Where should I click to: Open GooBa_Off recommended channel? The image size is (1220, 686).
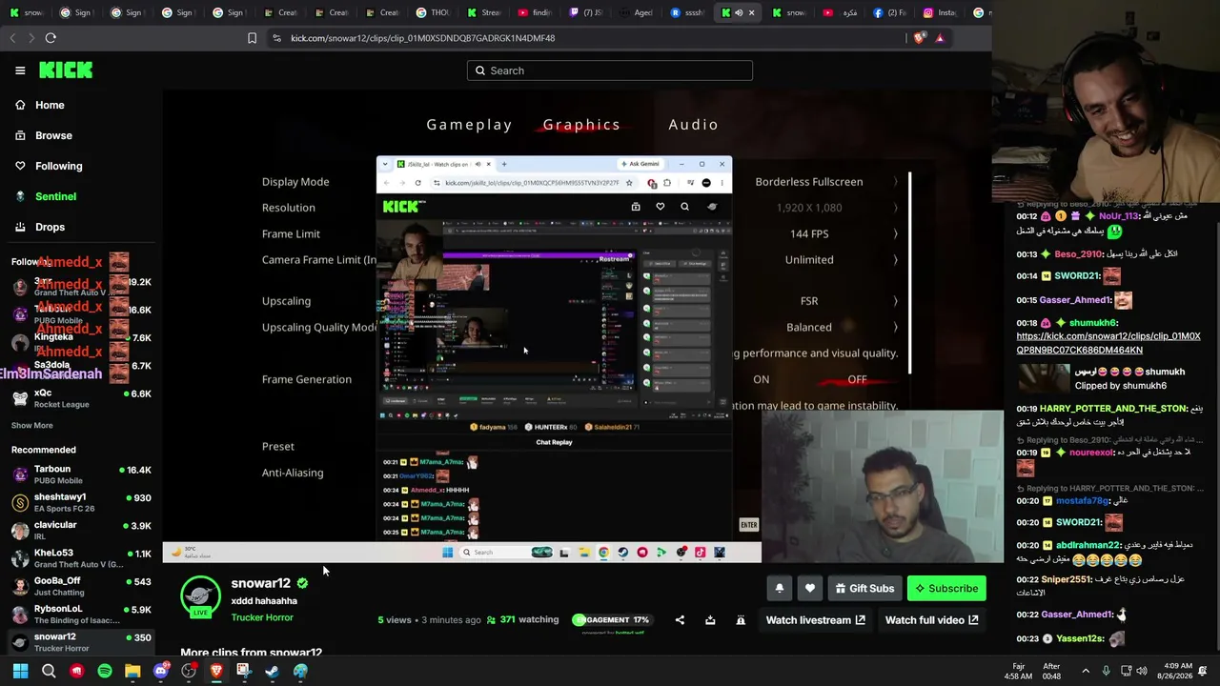(x=81, y=586)
